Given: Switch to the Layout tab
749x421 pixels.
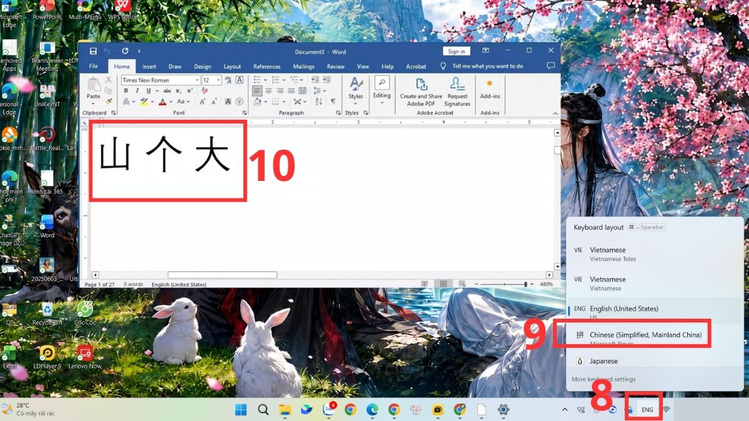Looking at the screenshot, I should pyautogui.click(x=232, y=66).
